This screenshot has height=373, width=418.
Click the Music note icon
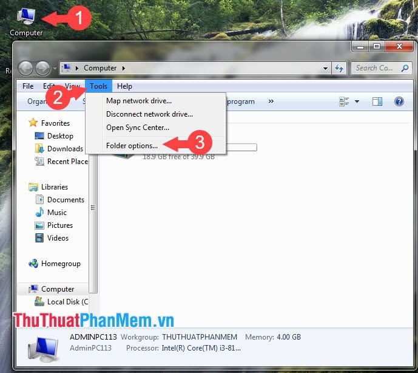click(x=39, y=212)
